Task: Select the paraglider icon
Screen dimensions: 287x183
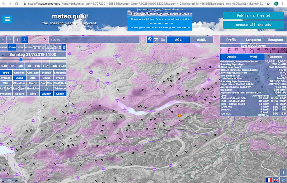Action: pos(150,40)
